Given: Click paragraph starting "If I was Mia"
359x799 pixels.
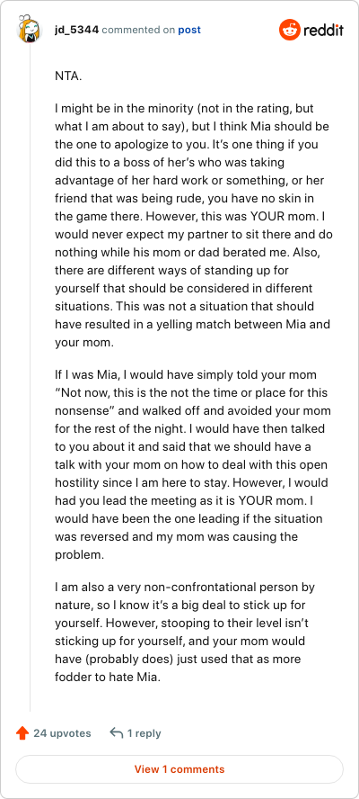Looking at the screenshot, I should coord(192,464).
